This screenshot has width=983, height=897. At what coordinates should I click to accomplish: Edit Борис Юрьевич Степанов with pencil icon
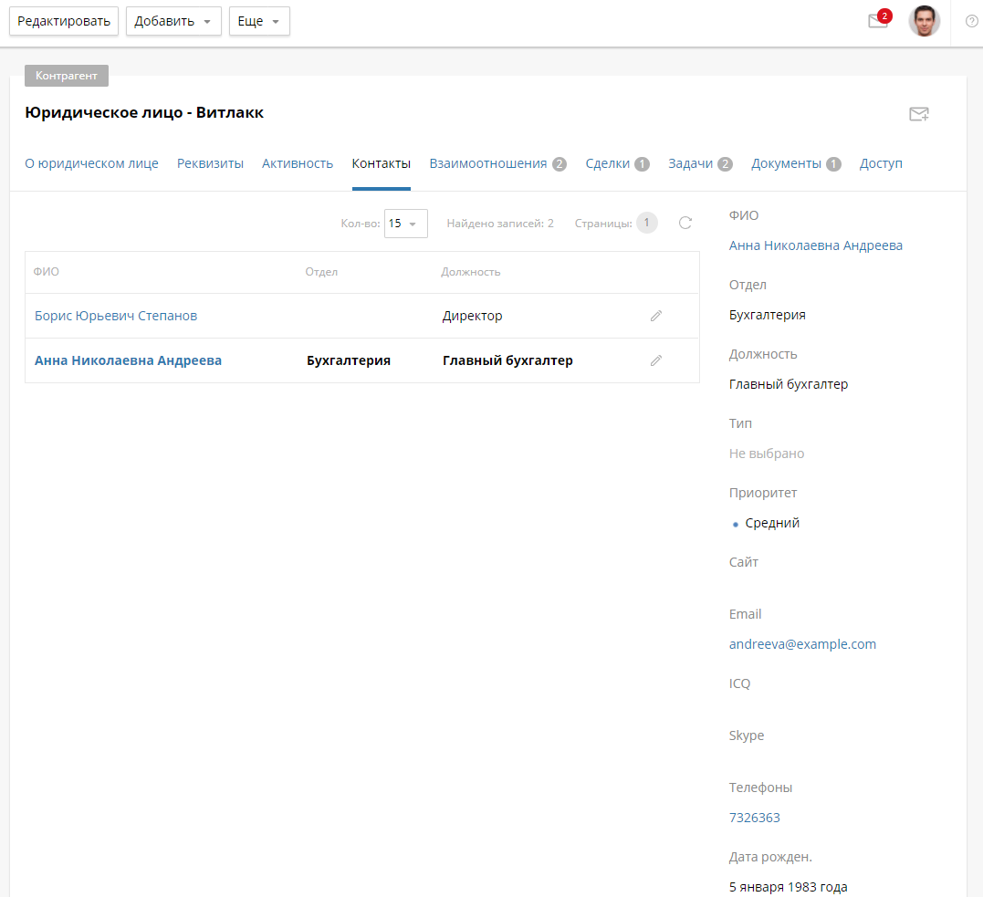(x=655, y=316)
